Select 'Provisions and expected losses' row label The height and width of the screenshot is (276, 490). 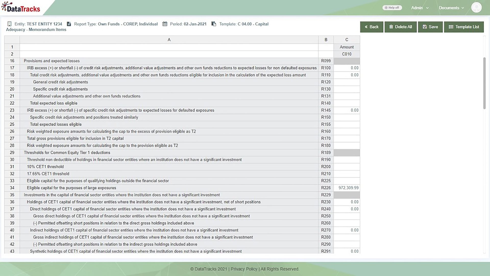(52, 61)
